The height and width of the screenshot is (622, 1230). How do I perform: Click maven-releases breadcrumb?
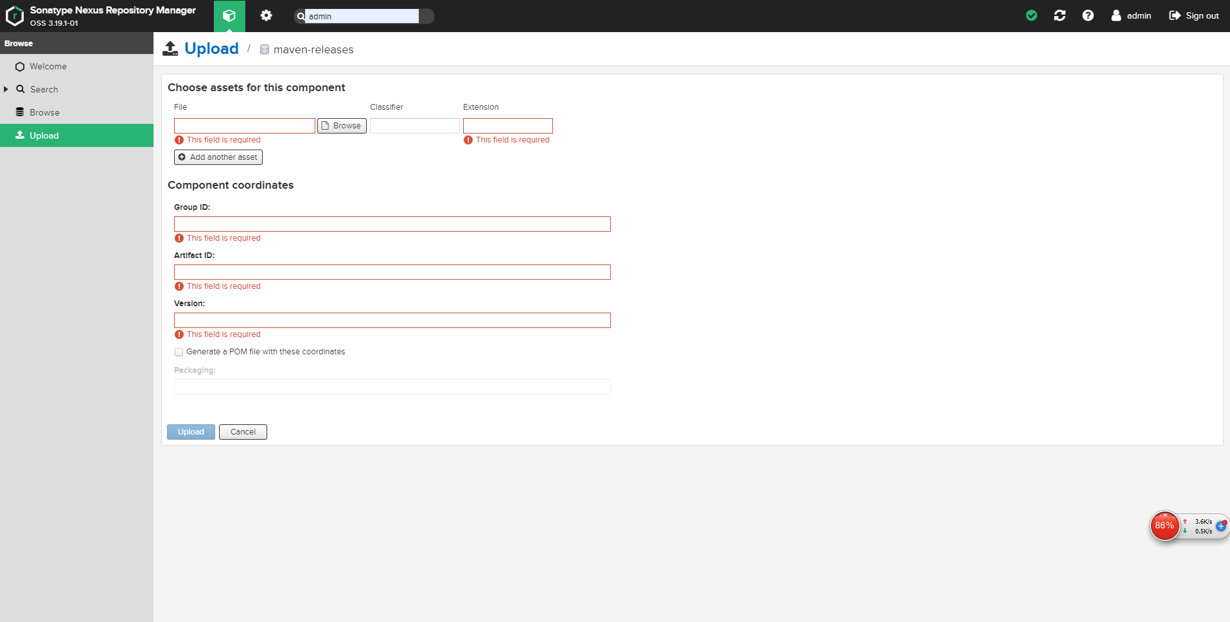coord(313,49)
